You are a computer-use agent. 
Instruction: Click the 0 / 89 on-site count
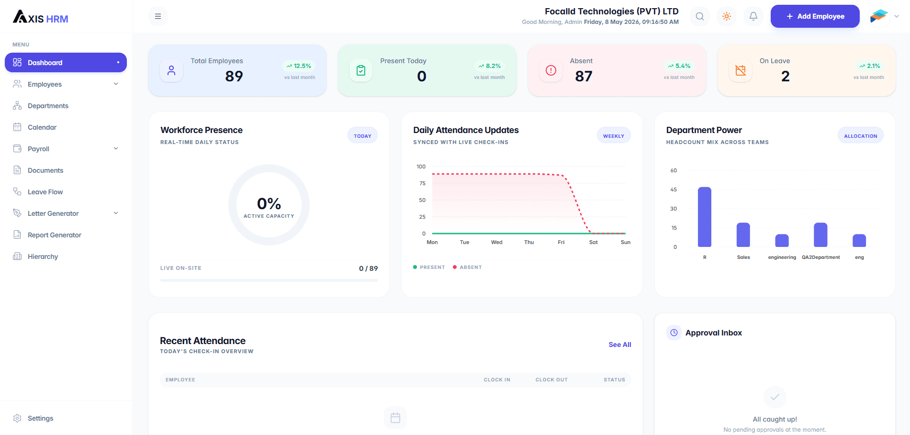(369, 268)
